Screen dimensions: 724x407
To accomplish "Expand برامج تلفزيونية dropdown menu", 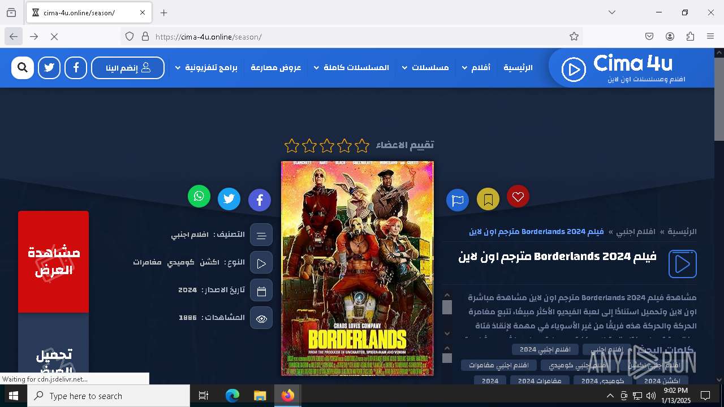I will (206, 68).
